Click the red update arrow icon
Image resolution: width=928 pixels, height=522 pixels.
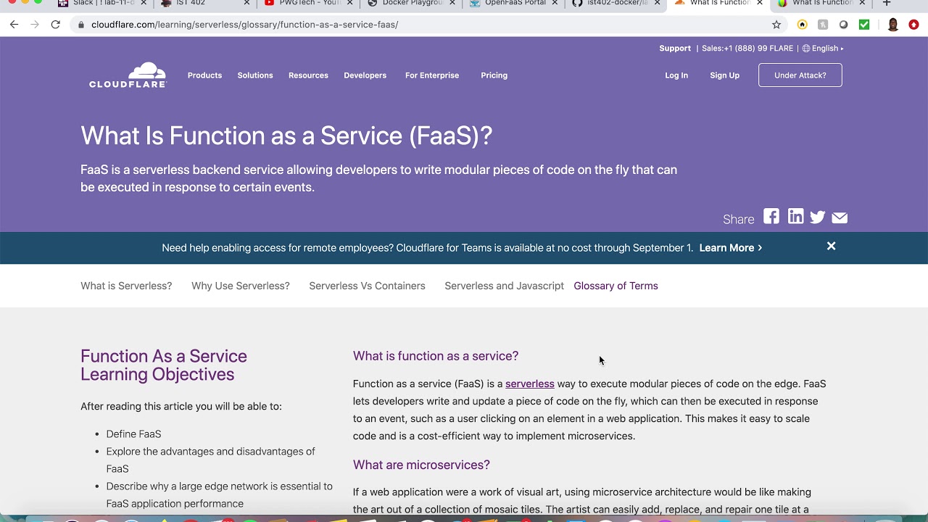913,25
